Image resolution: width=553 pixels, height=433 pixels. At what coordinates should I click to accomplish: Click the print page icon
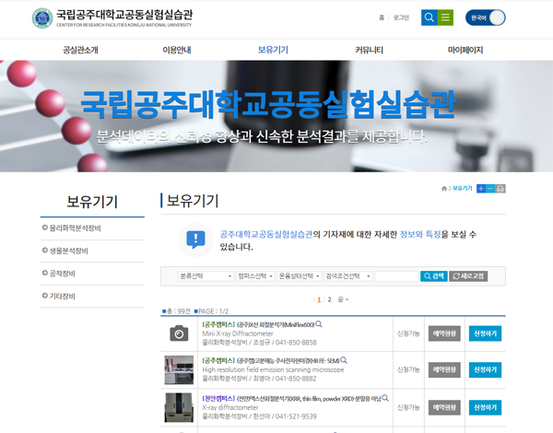(x=500, y=189)
